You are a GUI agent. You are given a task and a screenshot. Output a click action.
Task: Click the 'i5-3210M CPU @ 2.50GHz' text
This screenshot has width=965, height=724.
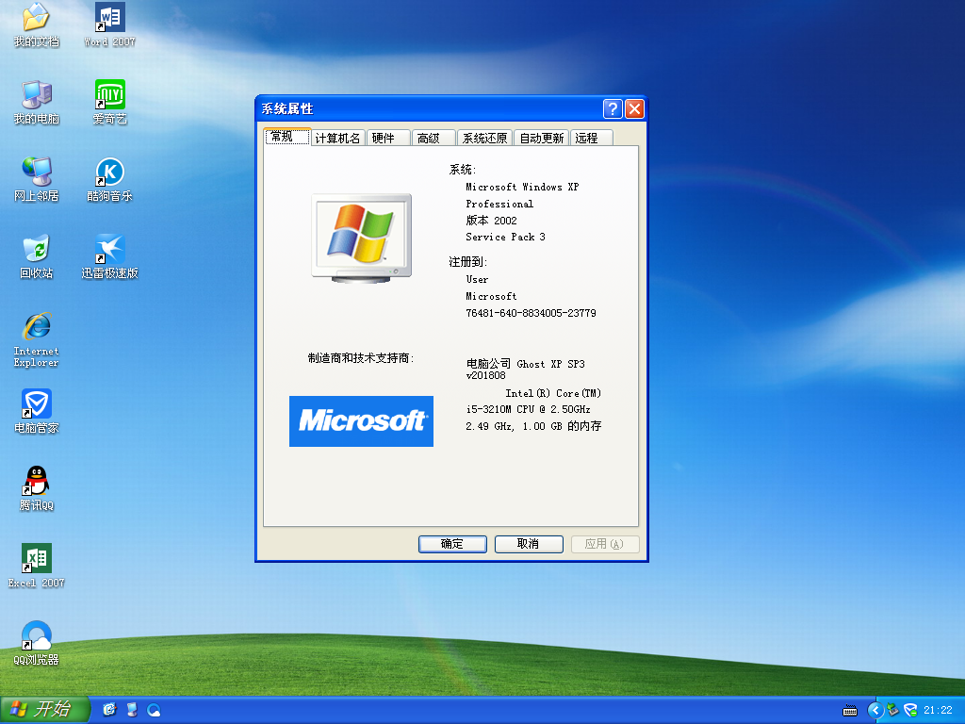tap(528, 409)
